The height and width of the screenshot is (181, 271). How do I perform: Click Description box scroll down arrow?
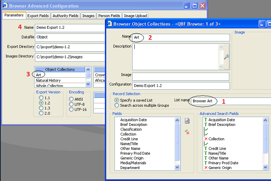click(x=221, y=66)
